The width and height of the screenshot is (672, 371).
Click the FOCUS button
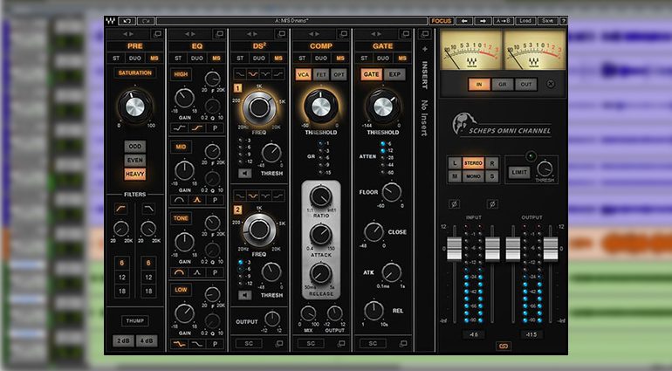pos(442,21)
